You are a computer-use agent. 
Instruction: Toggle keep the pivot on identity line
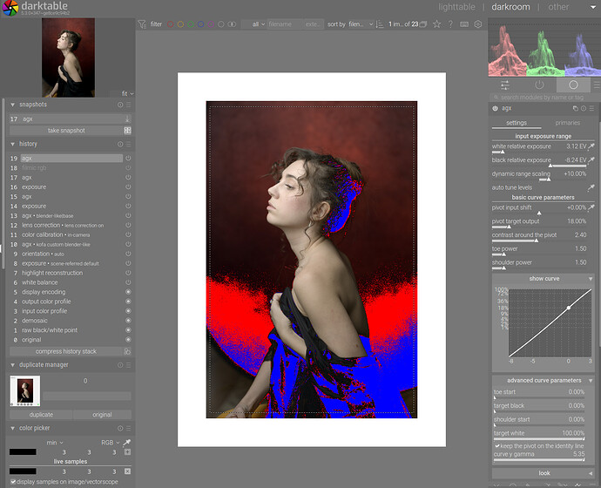pos(497,445)
